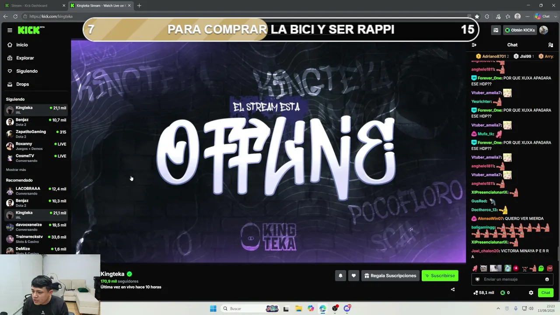Select the angry red face quick emote
Image resolution: width=560 pixels, height=315 pixels.
point(550,268)
